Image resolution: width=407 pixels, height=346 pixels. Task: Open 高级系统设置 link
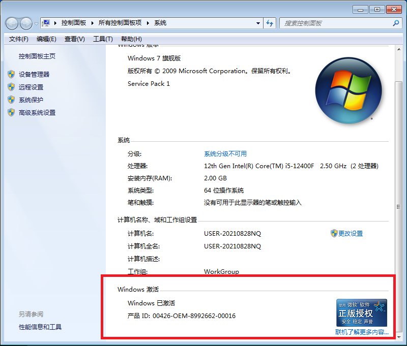pos(37,113)
